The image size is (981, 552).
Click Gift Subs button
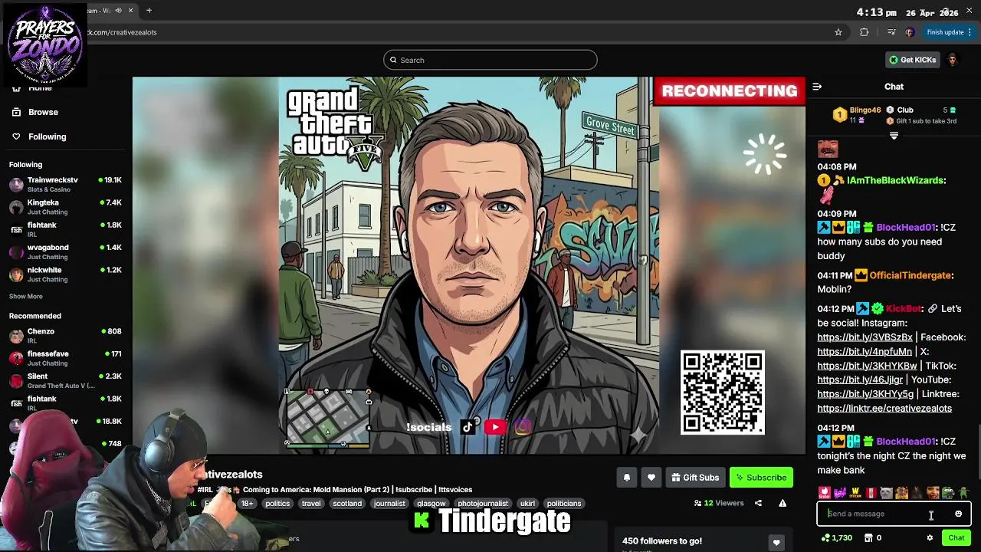tap(695, 478)
